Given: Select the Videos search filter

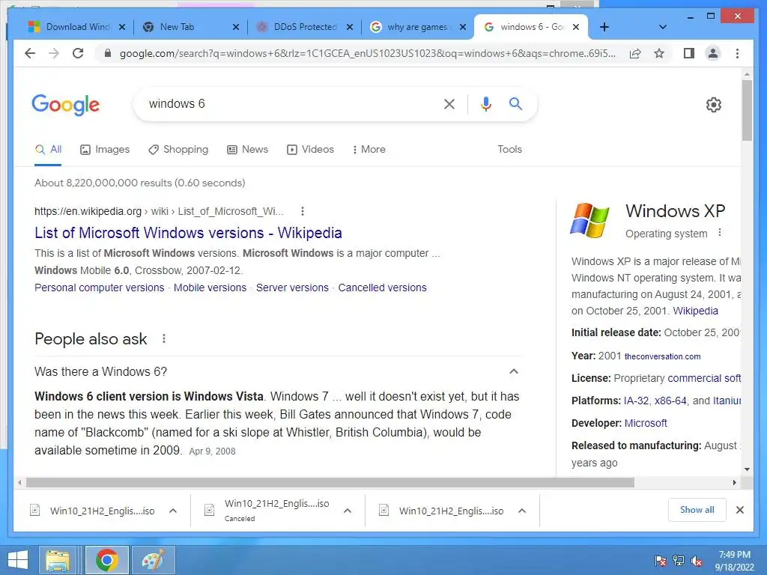Looking at the screenshot, I should 310,150.
